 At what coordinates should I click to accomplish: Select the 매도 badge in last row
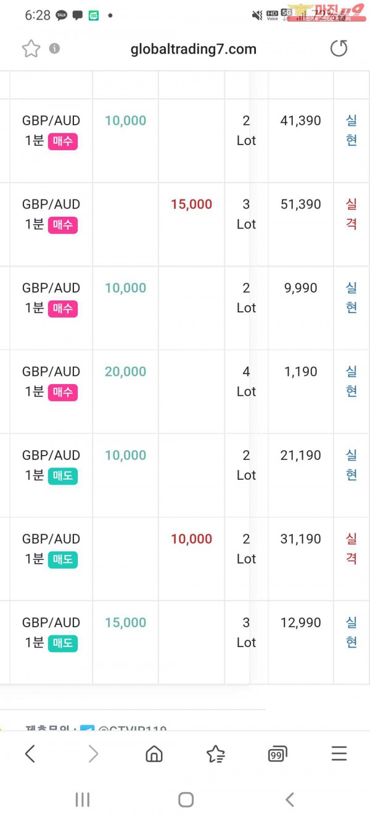tap(63, 643)
